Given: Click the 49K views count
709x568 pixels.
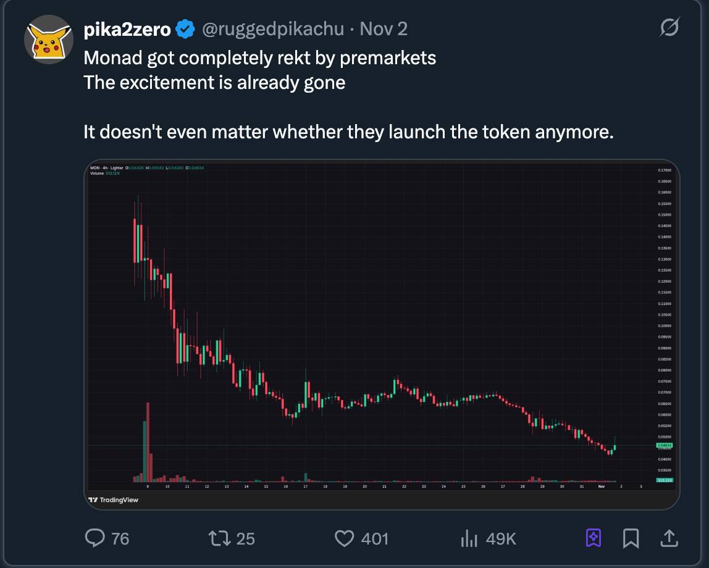Looking at the screenshot, I should tap(501, 539).
